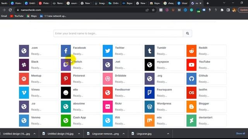The width and height of the screenshot is (248, 139).
Task: Click the Github octocat icon
Action: (191, 79)
